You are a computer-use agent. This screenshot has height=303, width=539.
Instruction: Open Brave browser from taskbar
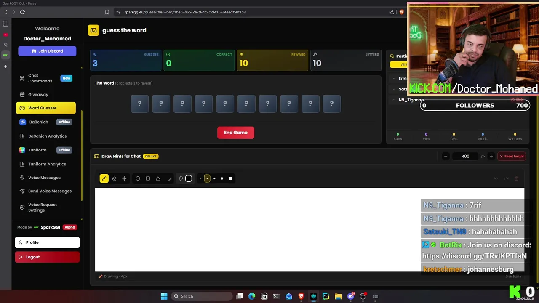tap(301, 296)
